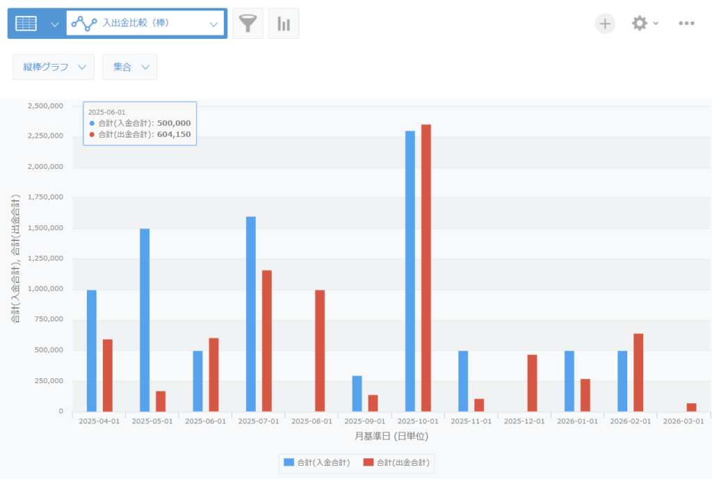Screen dimensions: 712x479
Task: Click the table list view icon
Action: pyautogui.click(x=26, y=24)
